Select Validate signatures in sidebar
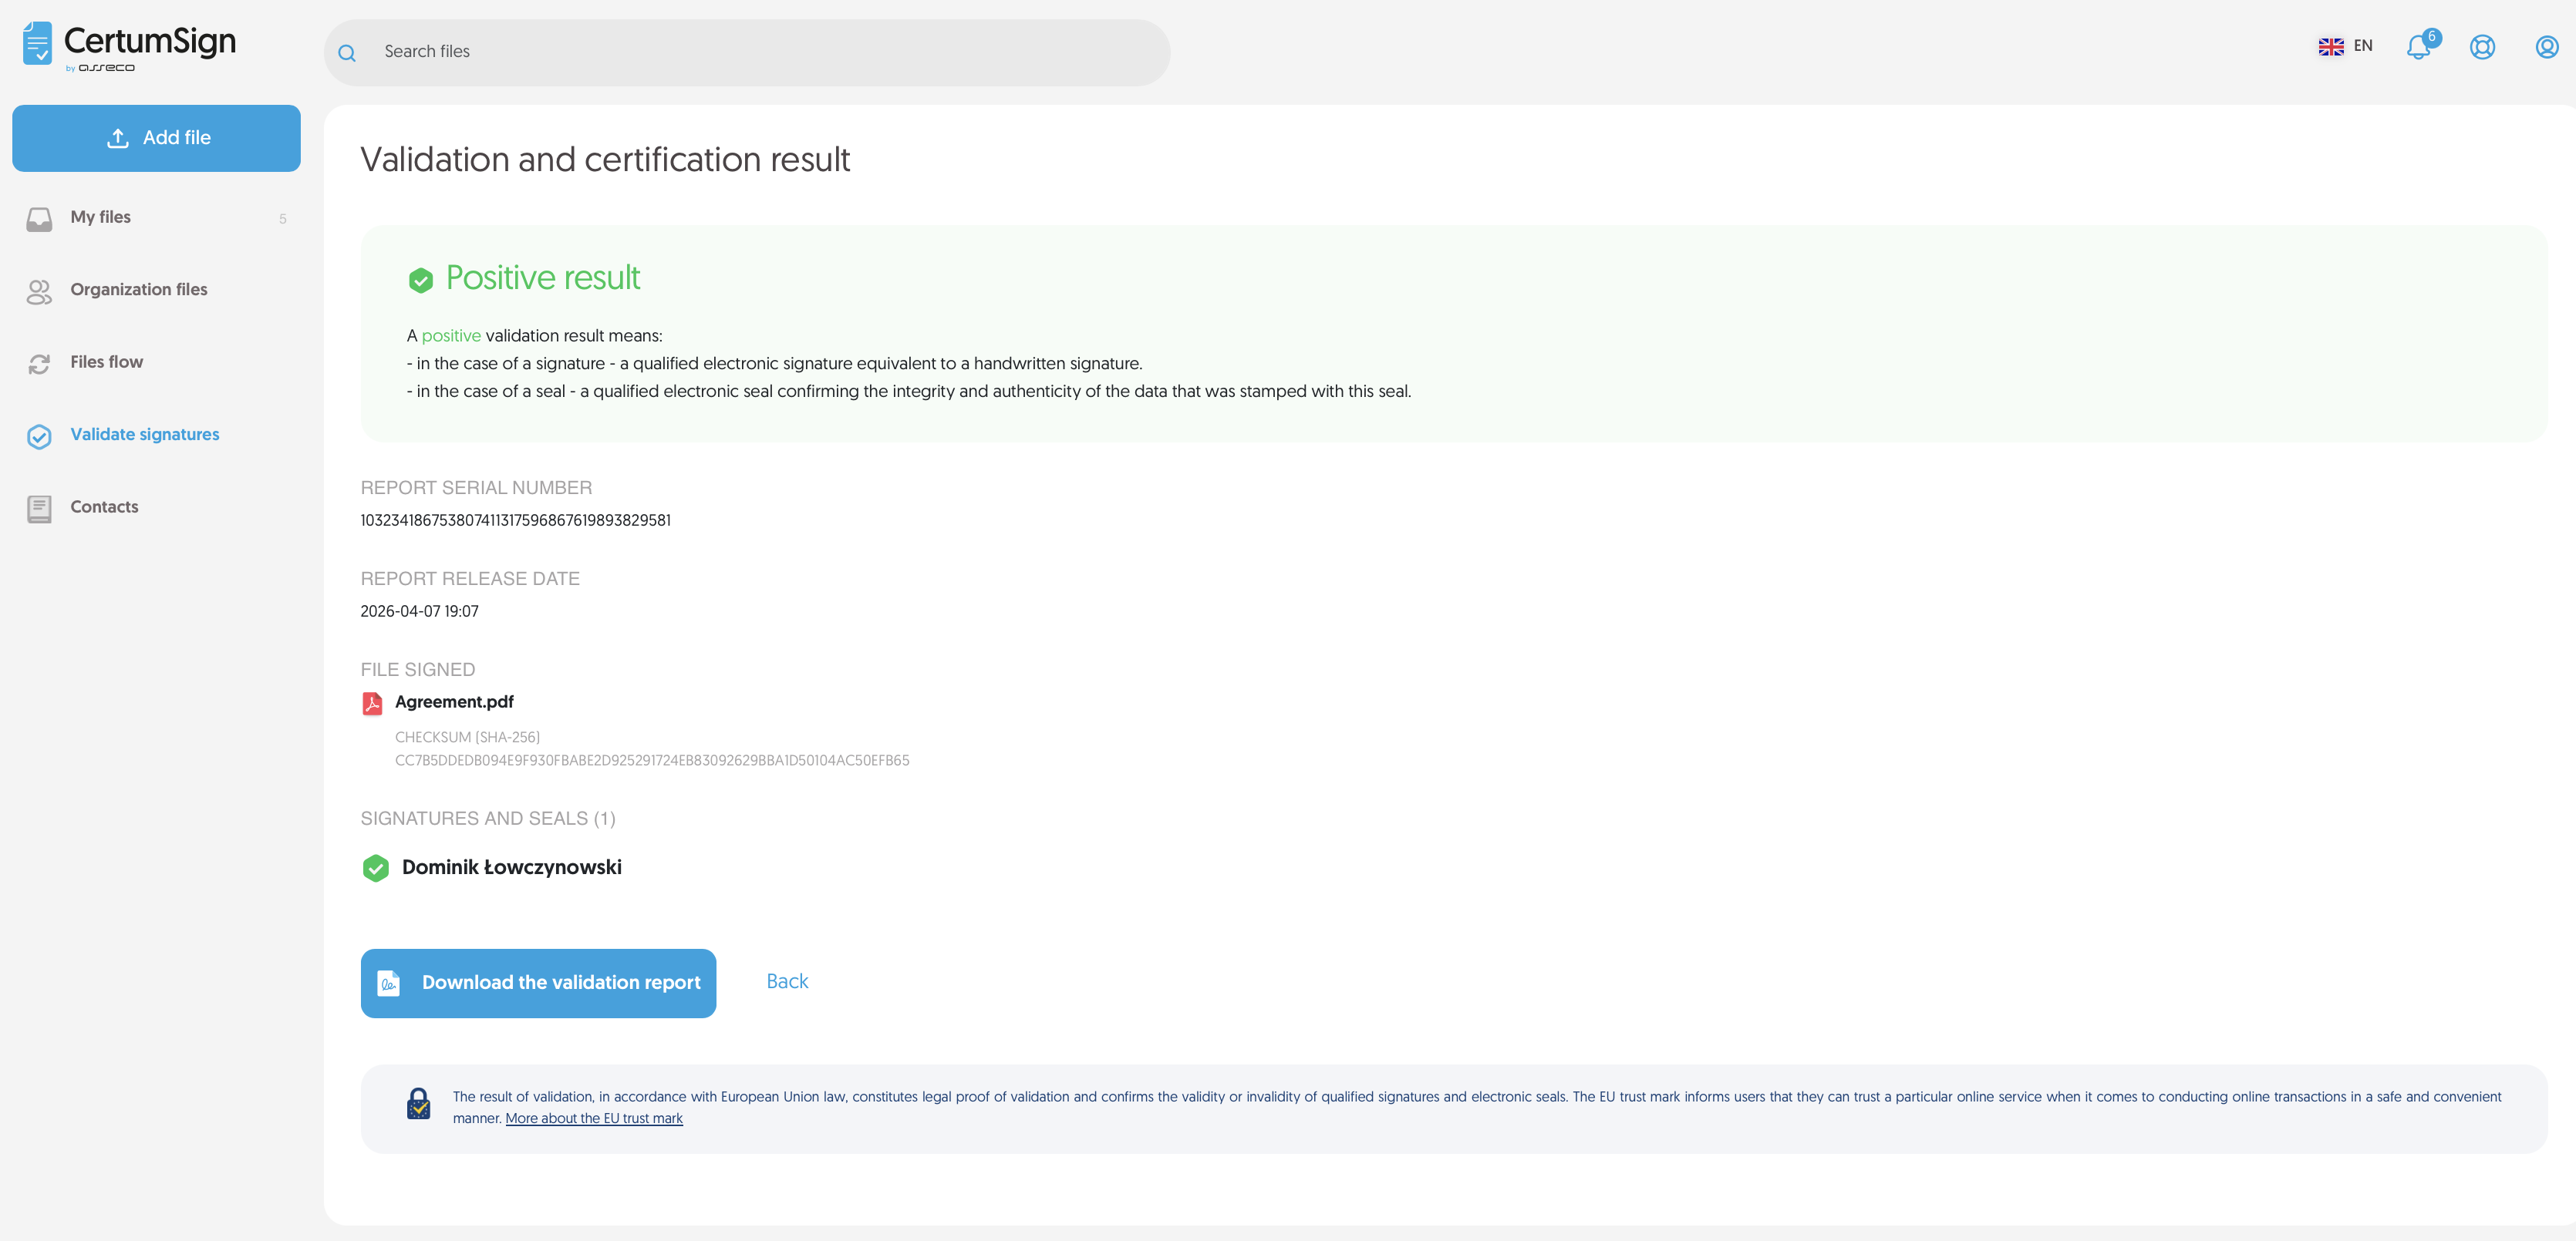Image resolution: width=2576 pixels, height=1241 pixels. (x=144, y=435)
